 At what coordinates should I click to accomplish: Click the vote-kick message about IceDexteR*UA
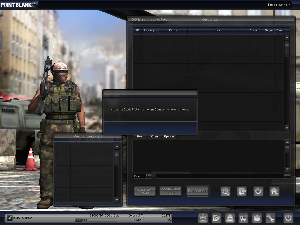point(150,110)
